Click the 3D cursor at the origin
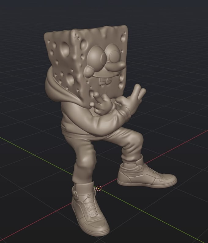208x243 pixels. coord(99,188)
